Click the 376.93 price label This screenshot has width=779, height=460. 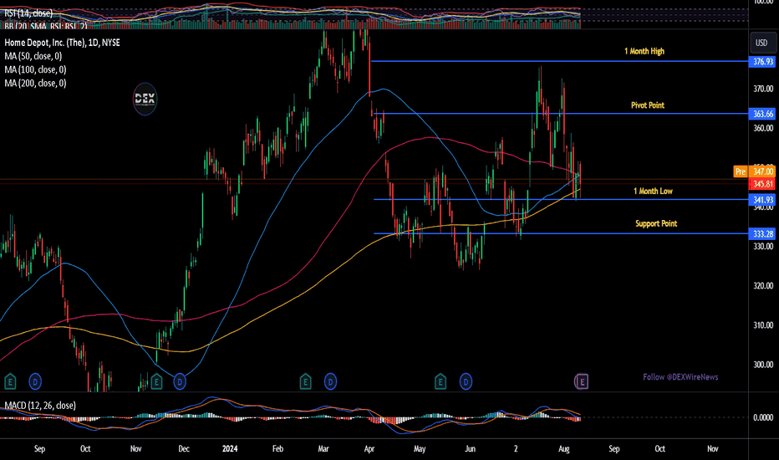pyautogui.click(x=762, y=62)
